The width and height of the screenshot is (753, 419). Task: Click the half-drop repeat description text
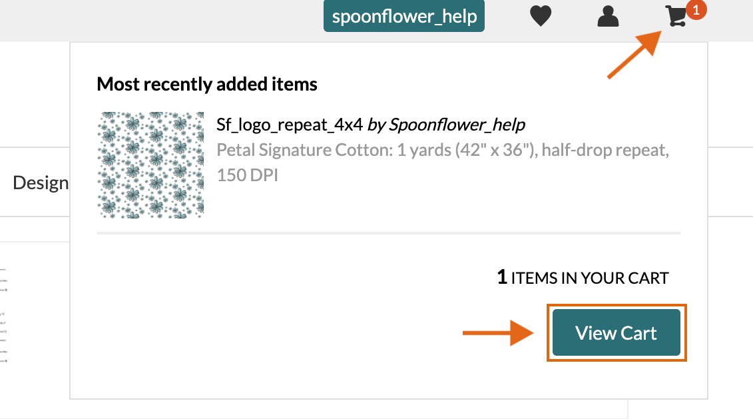click(x=605, y=150)
